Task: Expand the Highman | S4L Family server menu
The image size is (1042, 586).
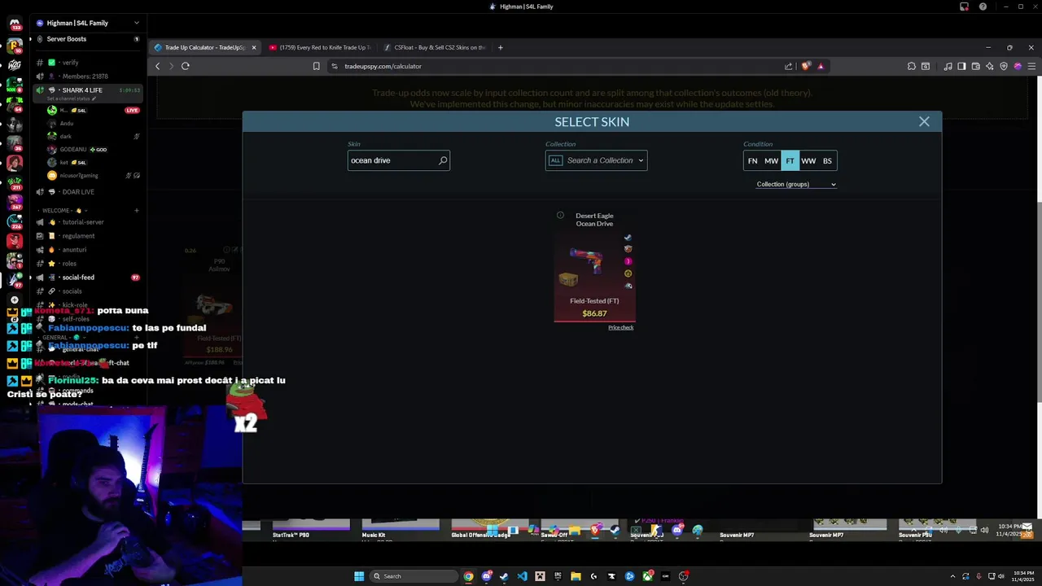Action: pos(136,23)
